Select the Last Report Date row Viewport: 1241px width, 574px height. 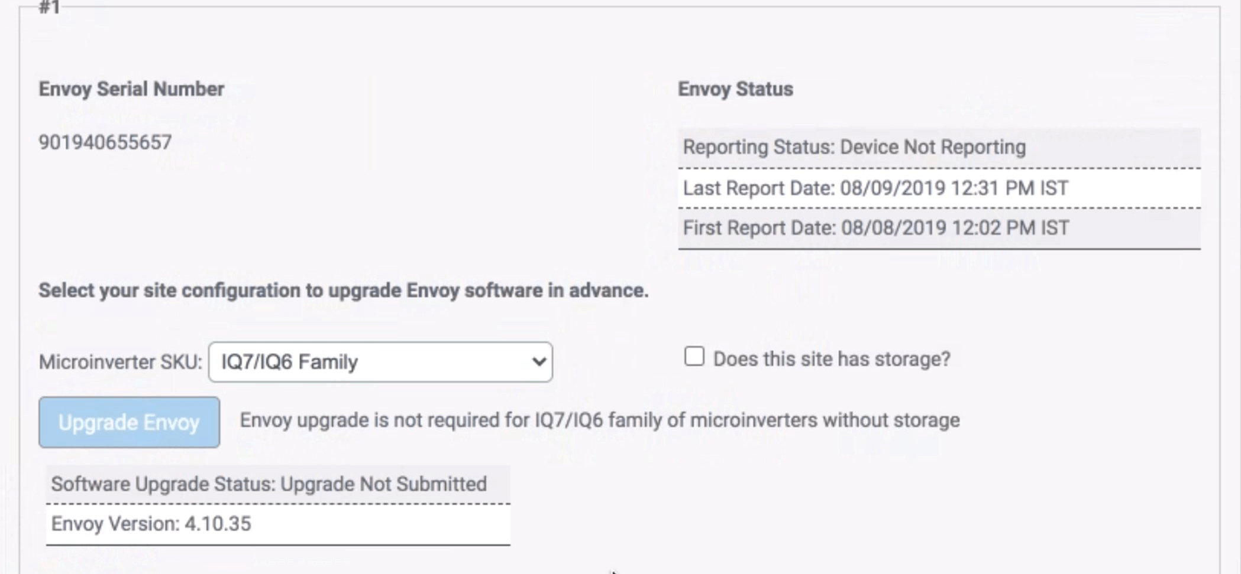[x=938, y=188]
